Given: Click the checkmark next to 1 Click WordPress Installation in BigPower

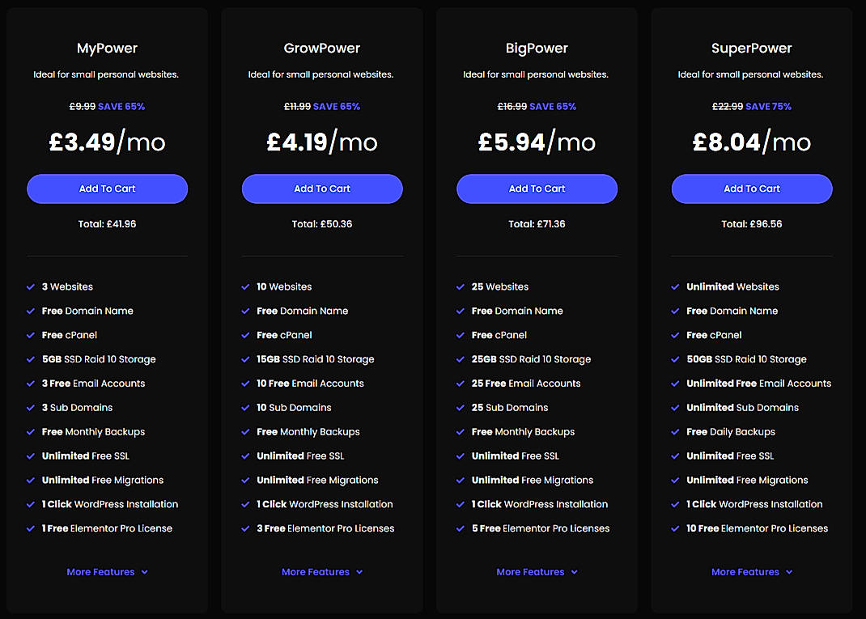Looking at the screenshot, I should point(460,504).
